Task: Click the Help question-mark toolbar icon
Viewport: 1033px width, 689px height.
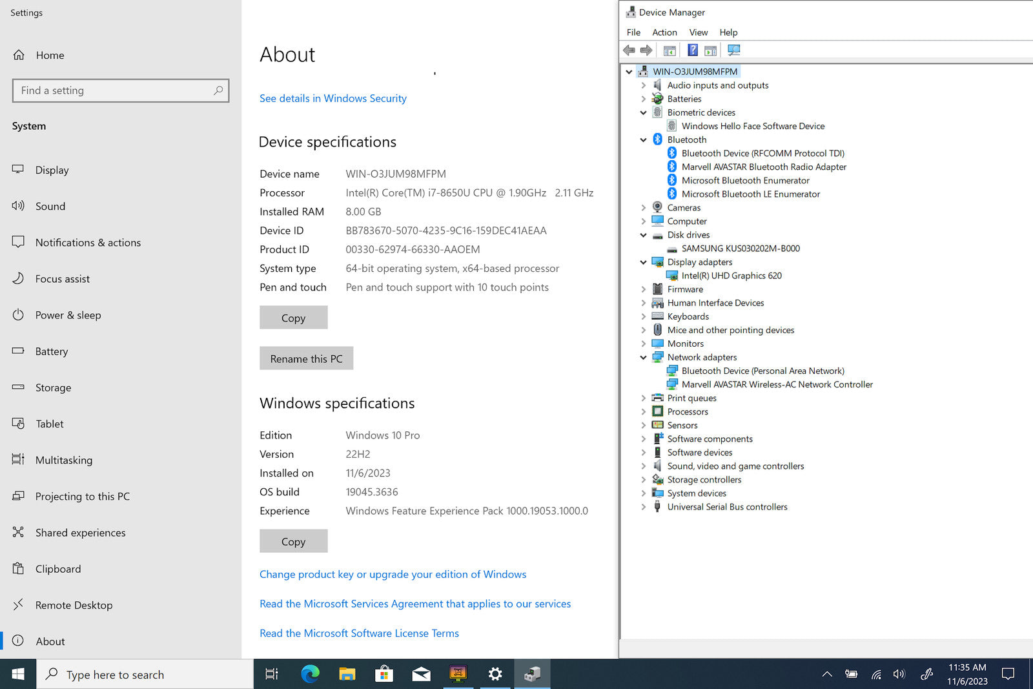Action: pos(693,50)
